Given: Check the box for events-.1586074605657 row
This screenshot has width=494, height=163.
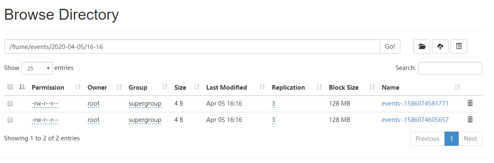Looking at the screenshot, I should [x=10, y=120].
